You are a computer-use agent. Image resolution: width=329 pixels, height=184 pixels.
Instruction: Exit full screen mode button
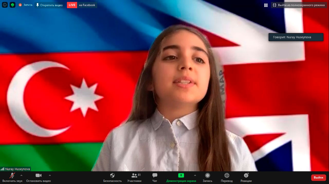pos(299,5)
